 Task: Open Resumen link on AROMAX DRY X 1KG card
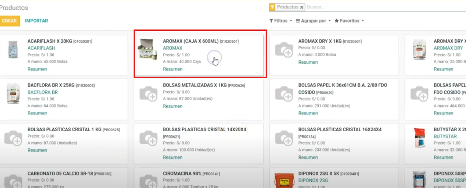coord(308,62)
